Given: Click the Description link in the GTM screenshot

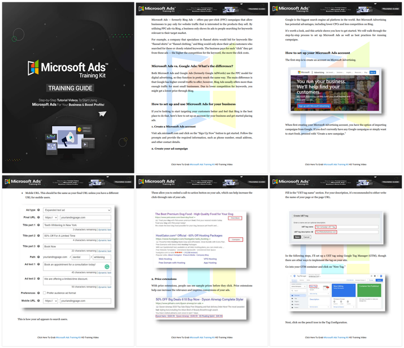Looking at the screenshot, I should pyautogui.click(x=314, y=300).
